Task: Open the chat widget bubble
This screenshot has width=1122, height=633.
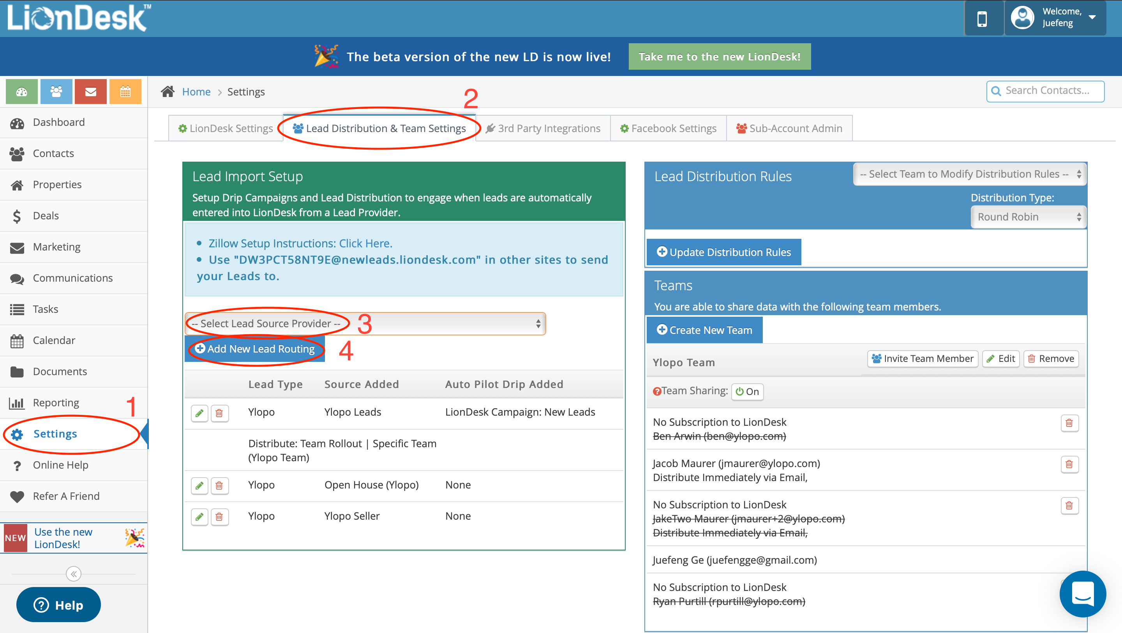Action: [x=1082, y=593]
